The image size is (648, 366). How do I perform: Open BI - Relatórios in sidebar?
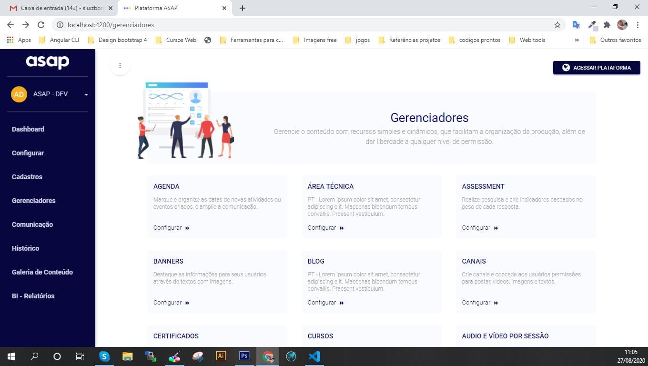click(x=33, y=296)
